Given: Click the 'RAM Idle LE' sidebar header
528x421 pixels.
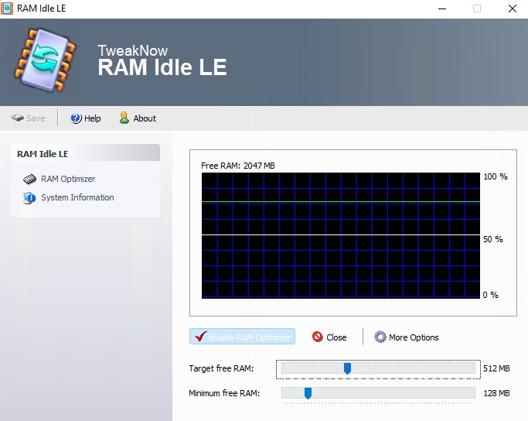Looking at the screenshot, I should (86, 153).
